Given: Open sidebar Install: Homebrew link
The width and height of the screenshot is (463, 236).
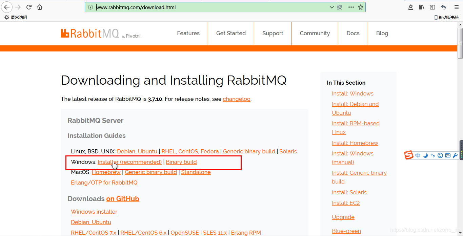Looking at the screenshot, I should 355,143.
